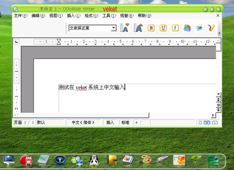The image size is (234, 170).
Task: Toggle the 标准 selection mode status field
Action: click(x=125, y=123)
